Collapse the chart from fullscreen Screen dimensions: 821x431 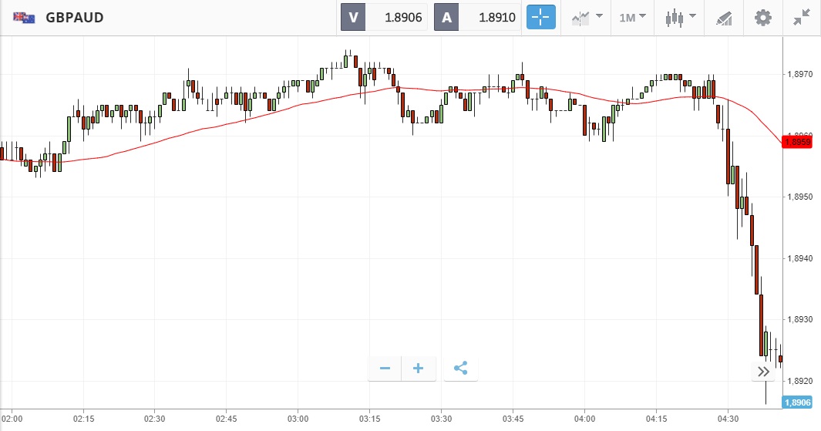802,17
